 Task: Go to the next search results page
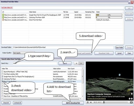click(81, 63)
